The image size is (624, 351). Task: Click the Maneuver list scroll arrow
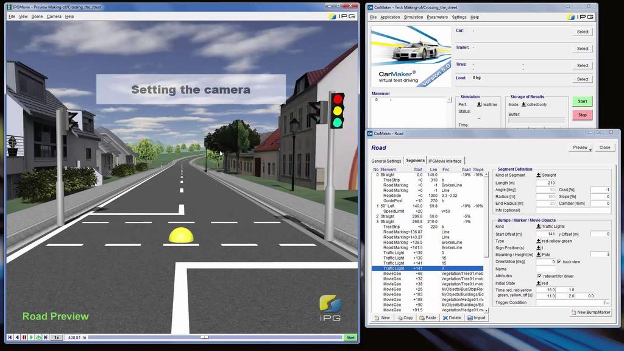(x=449, y=99)
